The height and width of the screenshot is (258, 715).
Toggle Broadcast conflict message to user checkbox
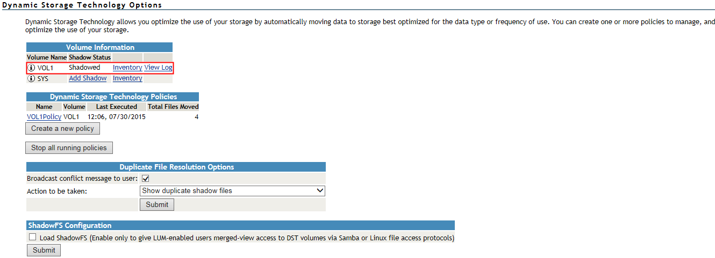(145, 178)
